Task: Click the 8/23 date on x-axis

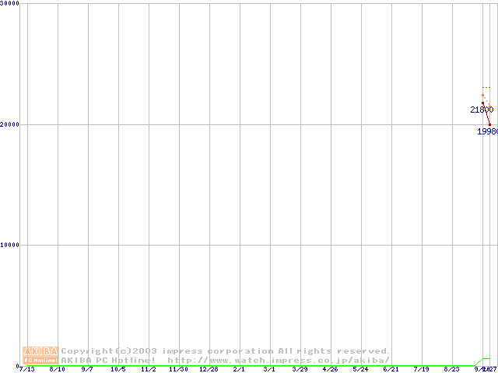Action: click(x=451, y=369)
